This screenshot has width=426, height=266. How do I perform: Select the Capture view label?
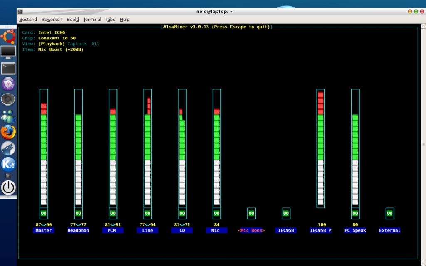pos(77,44)
